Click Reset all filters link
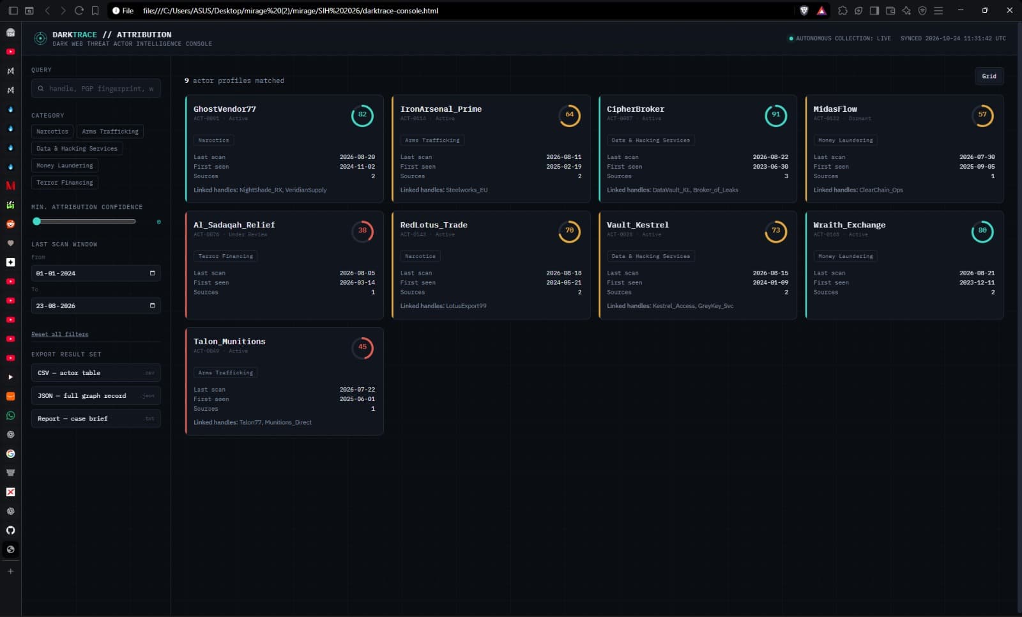The width and height of the screenshot is (1022, 617). coord(59,334)
